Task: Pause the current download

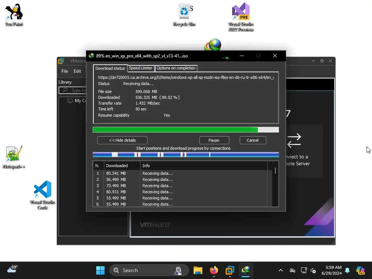Action: pos(214,140)
